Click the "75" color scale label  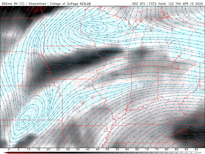[157, 149]
